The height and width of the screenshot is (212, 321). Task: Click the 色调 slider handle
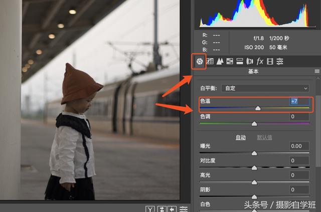pyautogui.click(x=254, y=124)
